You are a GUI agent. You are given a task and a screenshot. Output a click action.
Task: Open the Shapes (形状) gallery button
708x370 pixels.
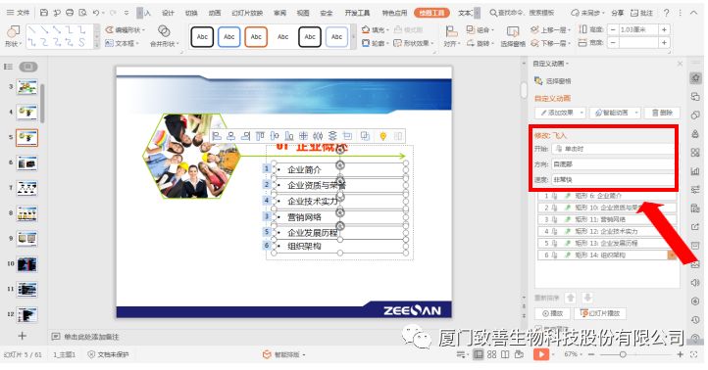click(13, 36)
